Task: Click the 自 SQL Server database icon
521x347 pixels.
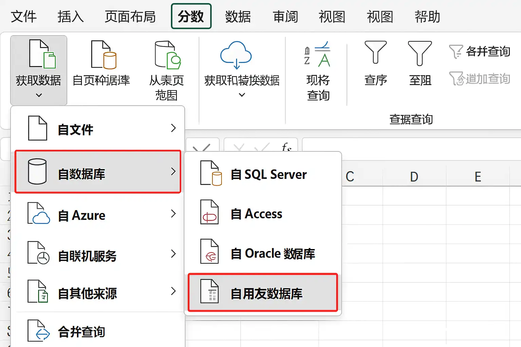Action: (211, 173)
